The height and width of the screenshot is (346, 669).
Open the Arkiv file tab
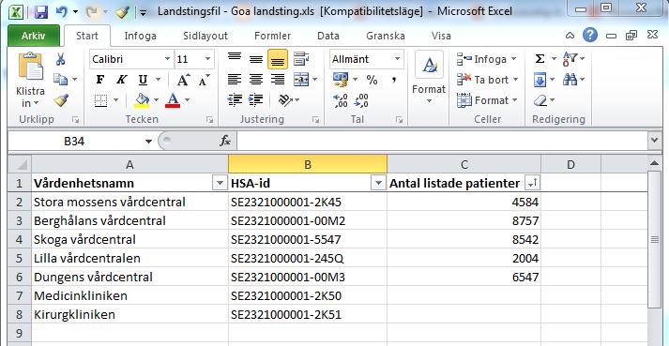33,36
